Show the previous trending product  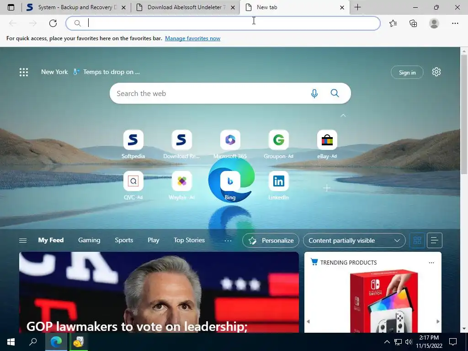tap(308, 321)
